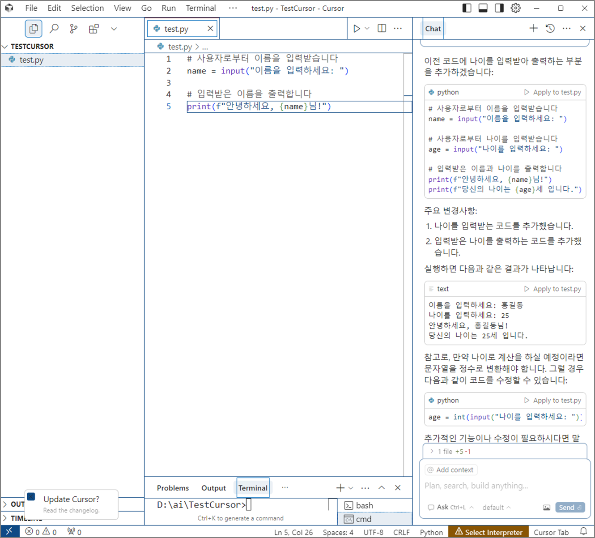
Task: Switch to the Output panel tab
Action: [213, 488]
